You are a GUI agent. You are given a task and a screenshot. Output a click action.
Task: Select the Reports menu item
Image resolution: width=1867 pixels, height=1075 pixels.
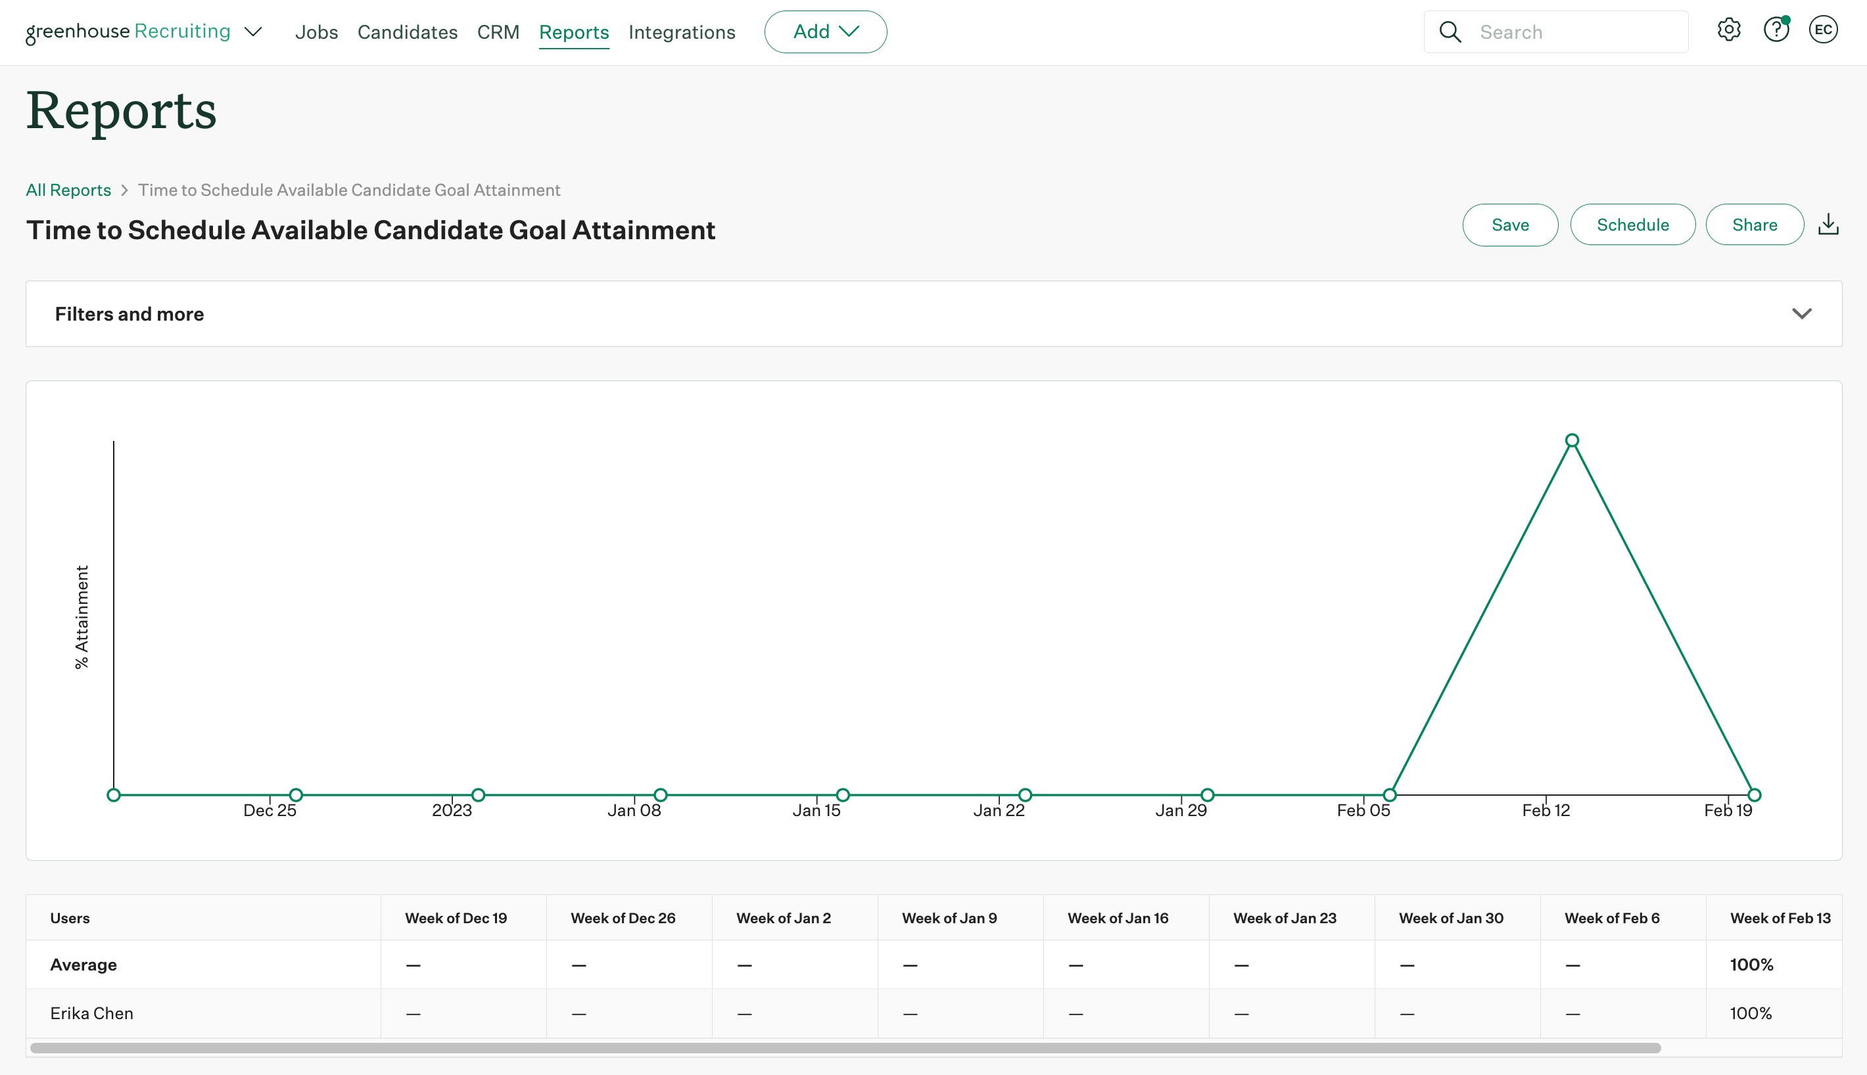(x=573, y=31)
